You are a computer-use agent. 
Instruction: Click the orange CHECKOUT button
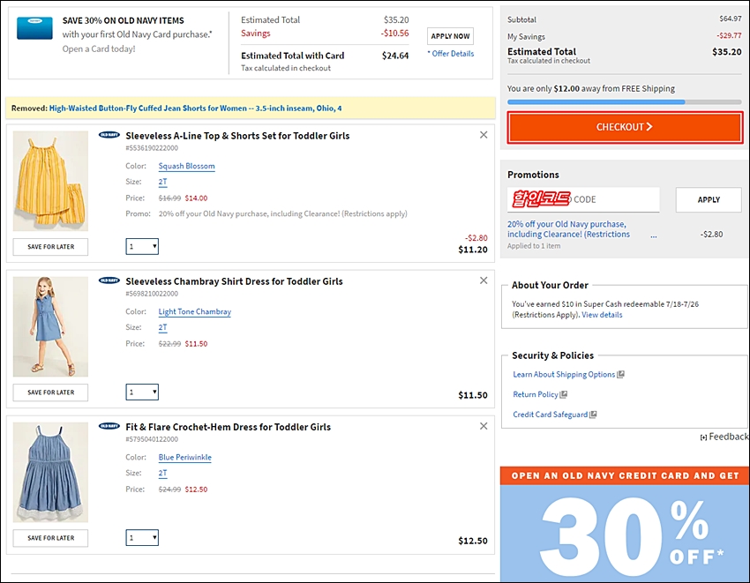pos(625,127)
